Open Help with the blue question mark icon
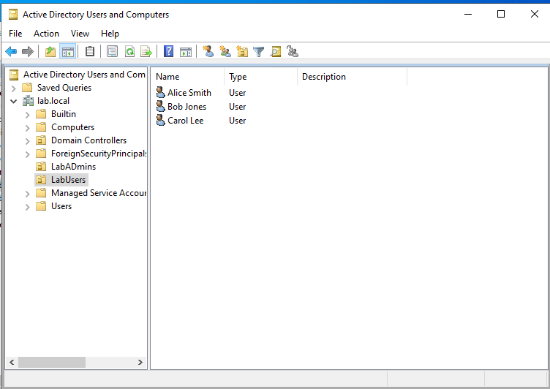550x389 pixels. click(169, 52)
